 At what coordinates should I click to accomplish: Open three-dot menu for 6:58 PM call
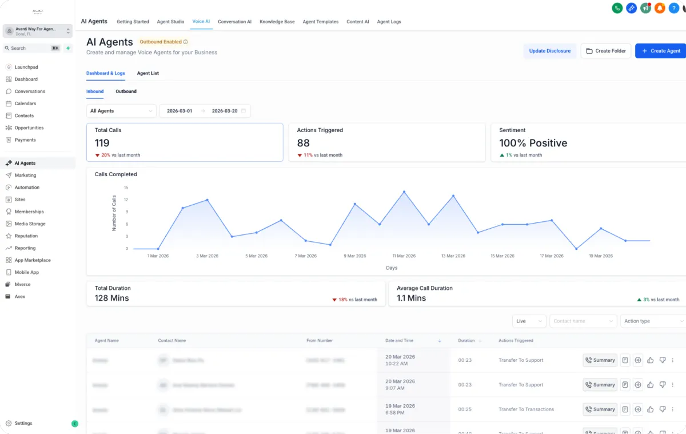pyautogui.click(x=673, y=409)
